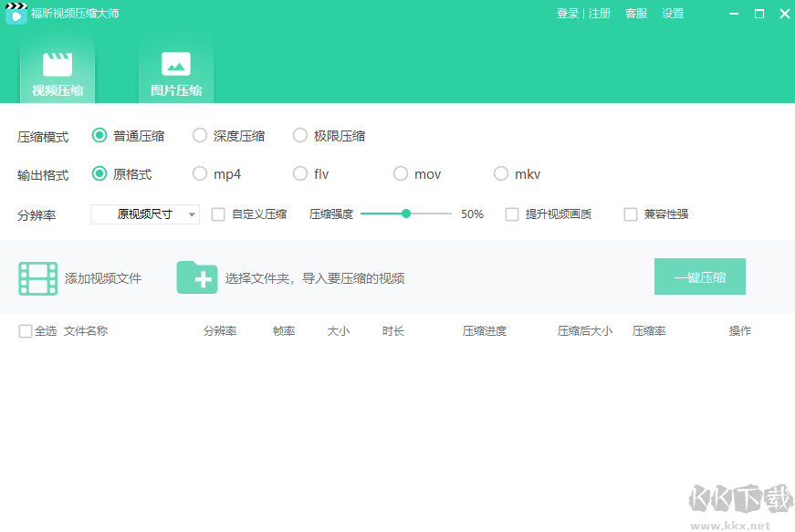Click the film strip add-video icon
The image size is (795, 532).
pyautogui.click(x=38, y=278)
